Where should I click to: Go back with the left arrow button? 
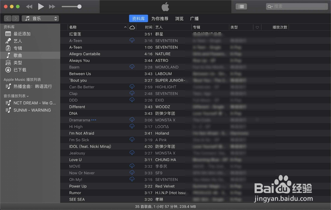click(8, 18)
